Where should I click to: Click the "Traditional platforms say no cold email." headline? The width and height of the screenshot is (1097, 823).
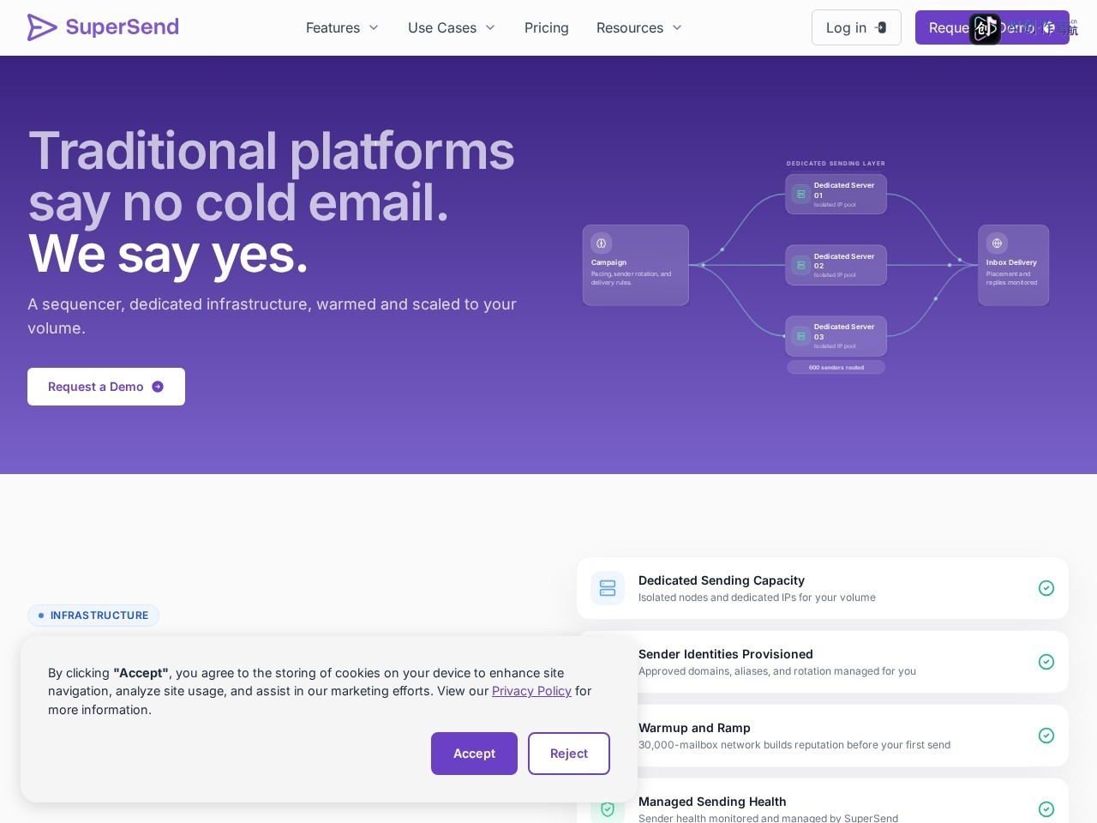(x=271, y=177)
